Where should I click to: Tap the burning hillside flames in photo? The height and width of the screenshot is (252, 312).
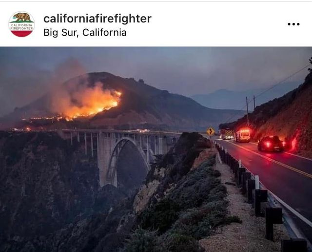point(94,104)
